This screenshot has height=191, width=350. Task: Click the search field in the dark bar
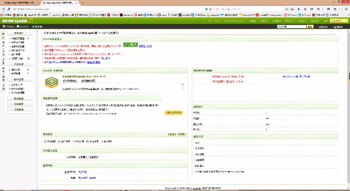point(292,27)
